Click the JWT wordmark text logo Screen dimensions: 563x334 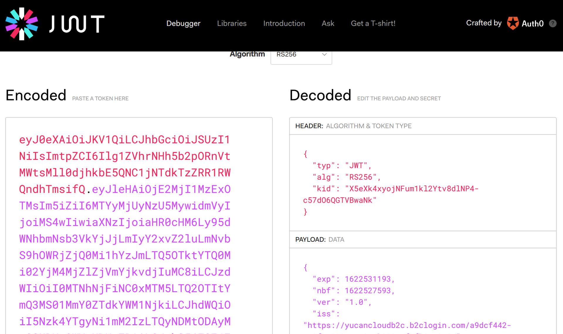[77, 24]
